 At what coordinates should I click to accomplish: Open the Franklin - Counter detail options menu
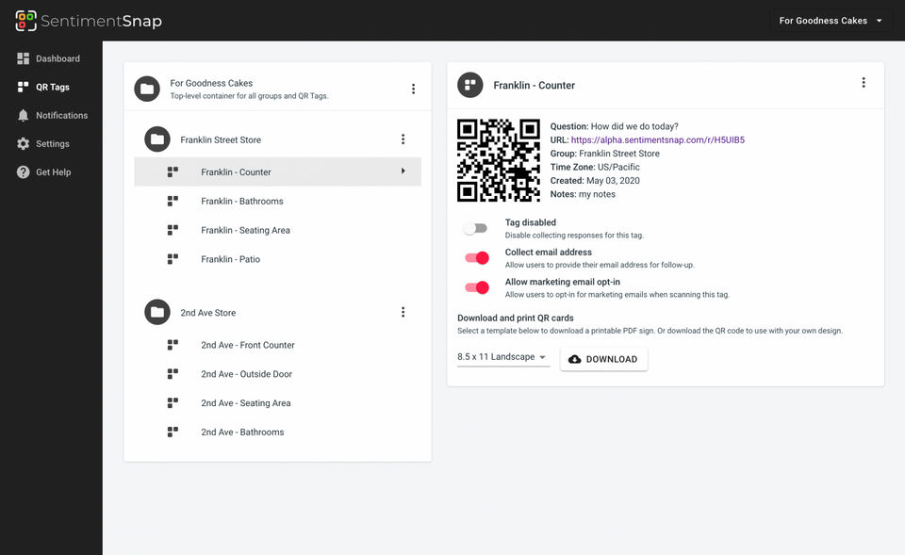864,83
